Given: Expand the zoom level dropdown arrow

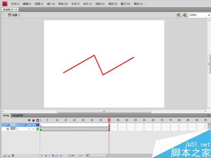Looking at the screenshot, I should (x=209, y=15).
